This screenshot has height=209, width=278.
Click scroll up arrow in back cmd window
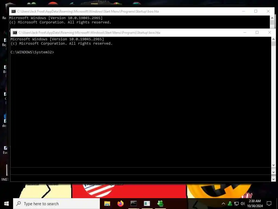(x=272, y=18)
